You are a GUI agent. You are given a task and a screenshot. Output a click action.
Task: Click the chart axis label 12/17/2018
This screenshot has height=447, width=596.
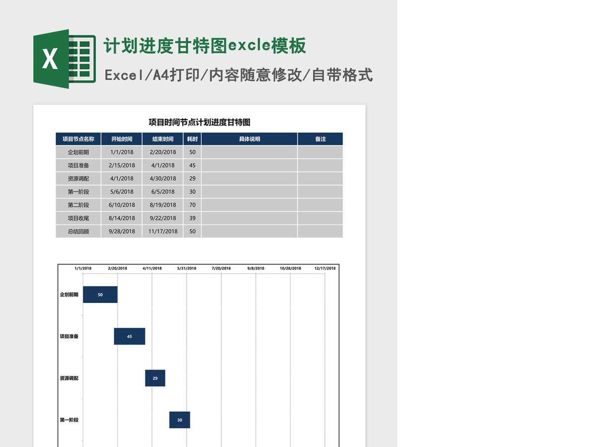[325, 268]
